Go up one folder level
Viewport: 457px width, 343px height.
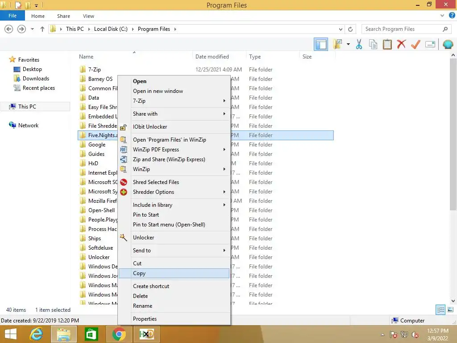pyautogui.click(x=42, y=29)
